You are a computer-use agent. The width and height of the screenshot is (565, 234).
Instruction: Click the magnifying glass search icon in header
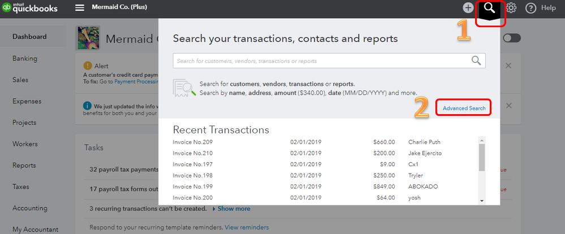[x=490, y=7]
